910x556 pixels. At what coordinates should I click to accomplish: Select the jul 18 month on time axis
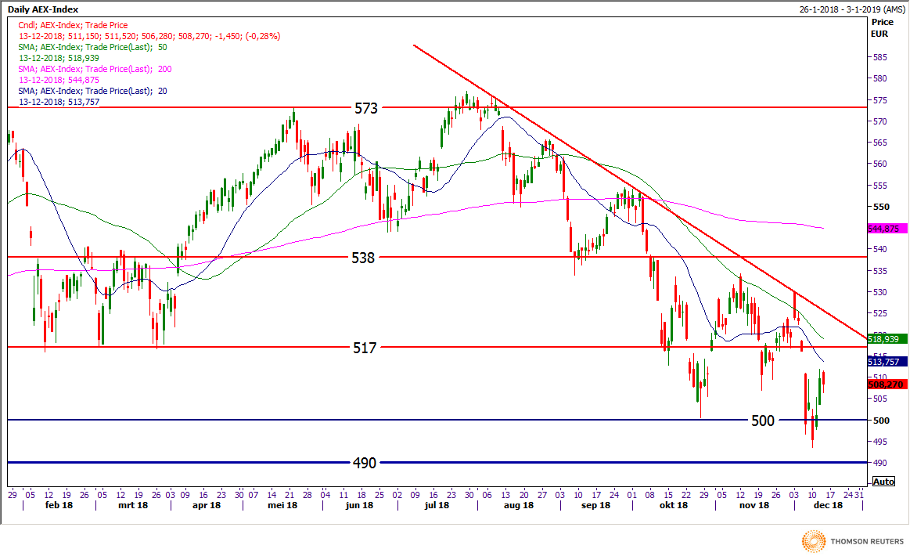437,506
